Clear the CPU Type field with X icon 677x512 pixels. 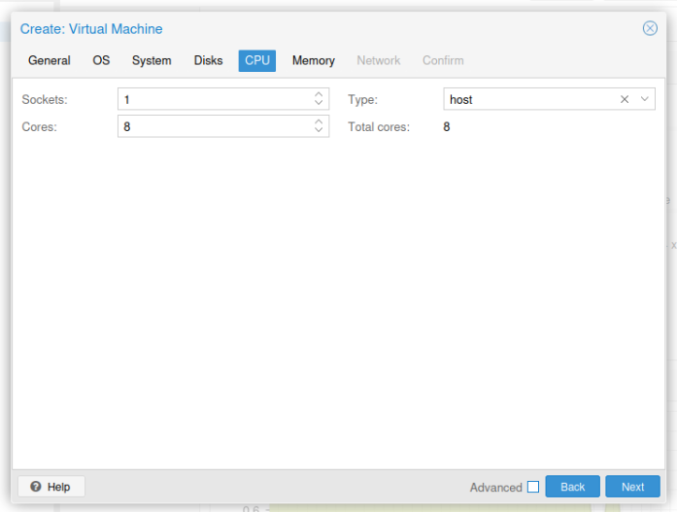[625, 99]
